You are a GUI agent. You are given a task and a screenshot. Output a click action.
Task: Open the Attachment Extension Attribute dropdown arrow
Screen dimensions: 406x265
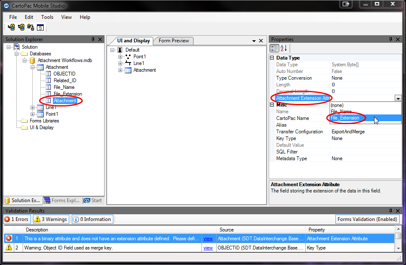pyautogui.click(x=398, y=98)
